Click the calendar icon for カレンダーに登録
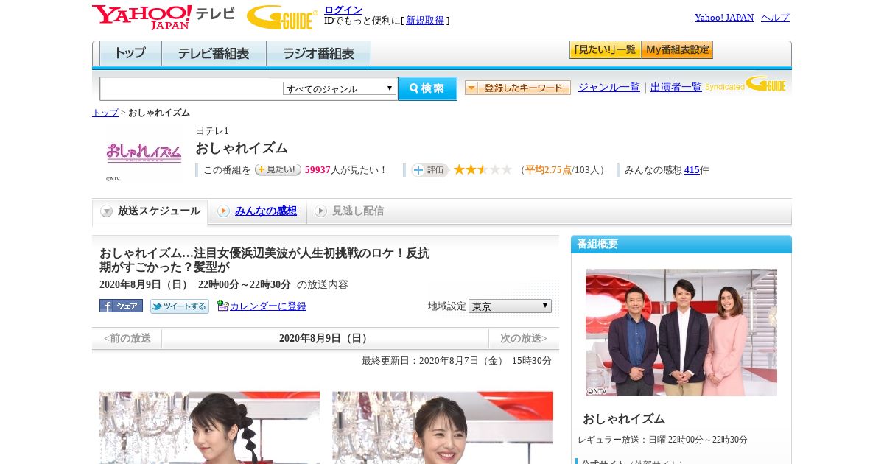The height and width of the screenshot is (464, 884). 223,306
